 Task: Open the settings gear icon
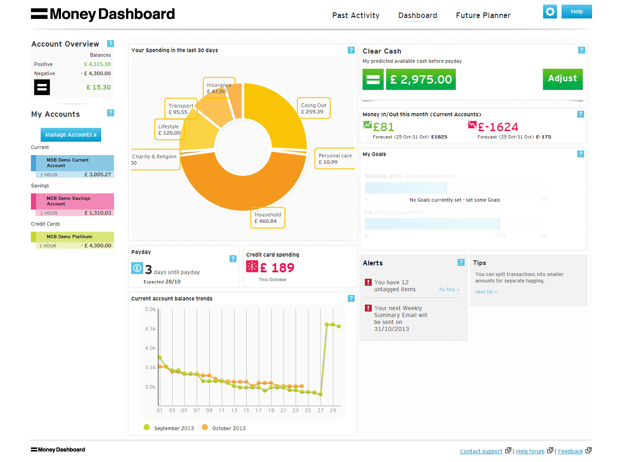(550, 12)
